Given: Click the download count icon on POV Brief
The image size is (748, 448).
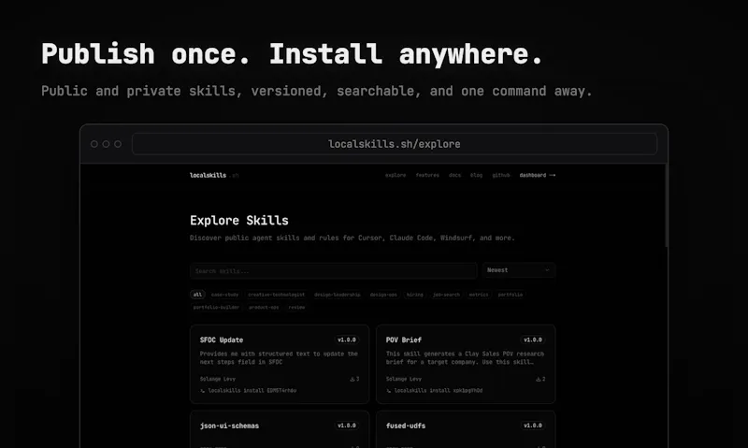Looking at the screenshot, I should 539,379.
